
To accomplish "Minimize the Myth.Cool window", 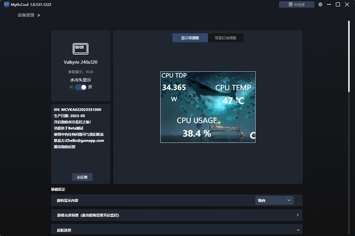I will [329, 4].
